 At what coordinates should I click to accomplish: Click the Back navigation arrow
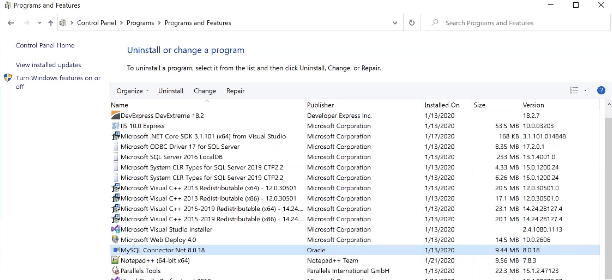[x=11, y=23]
